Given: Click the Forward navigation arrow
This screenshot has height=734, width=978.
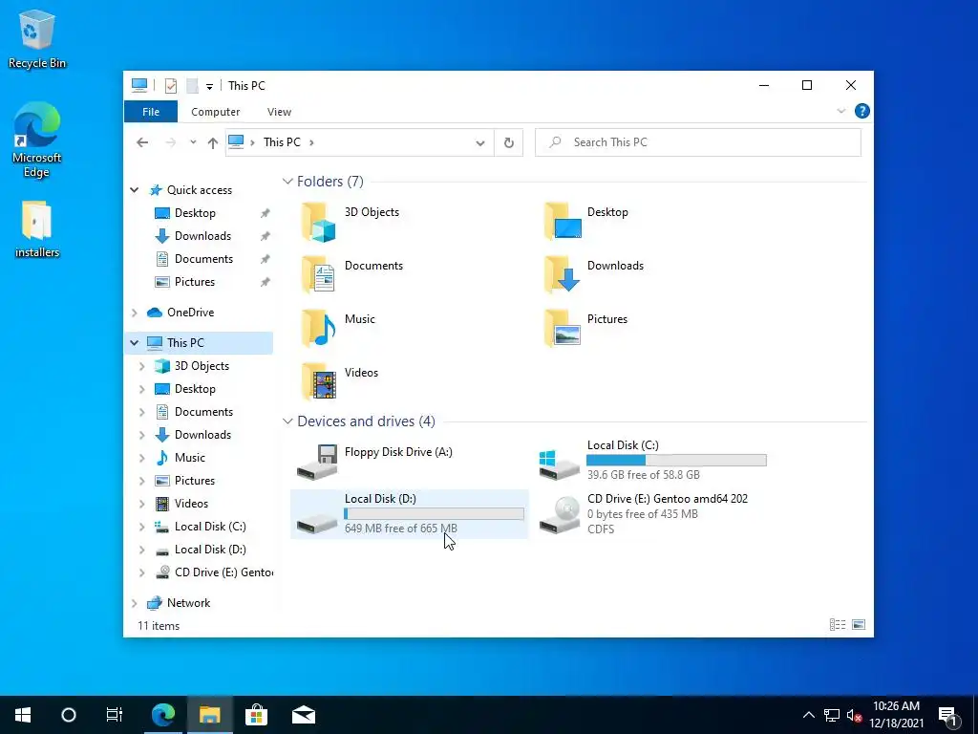Looking at the screenshot, I should (170, 142).
